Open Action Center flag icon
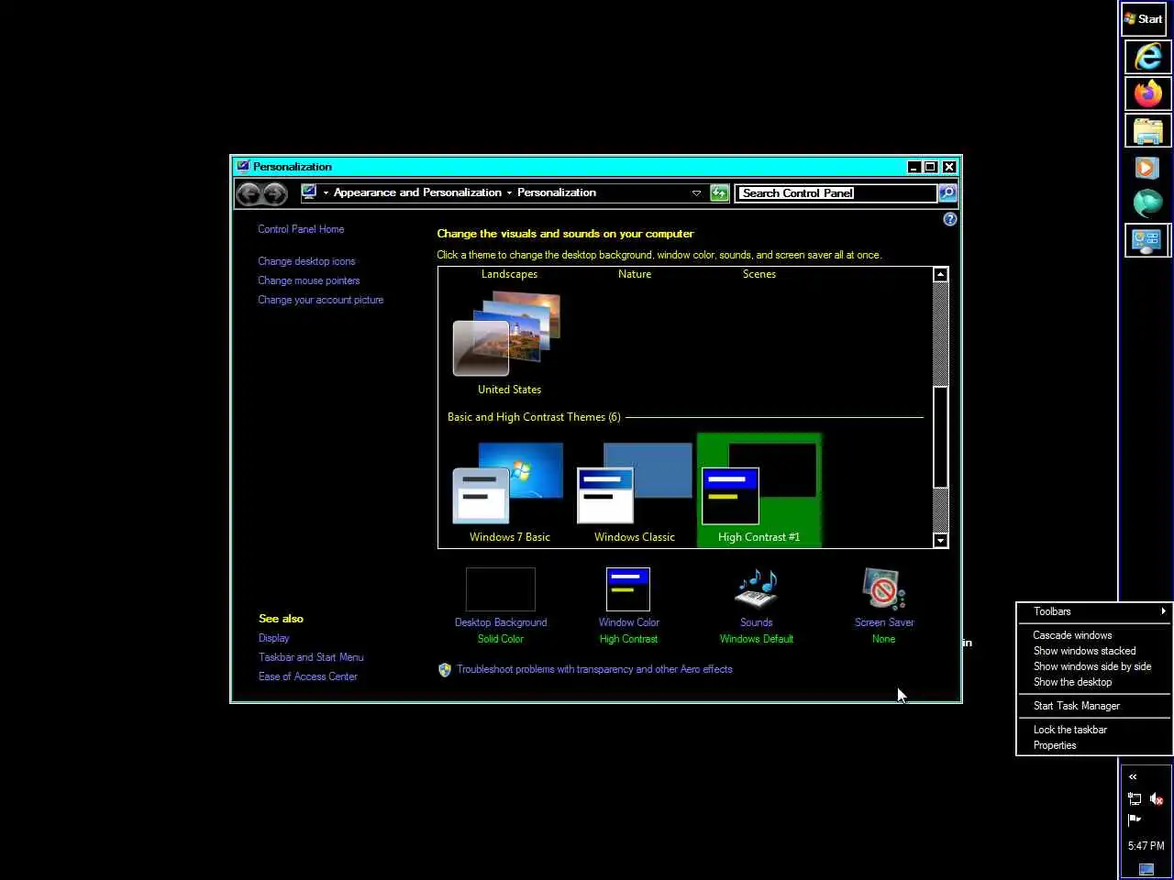Image resolution: width=1174 pixels, height=880 pixels. point(1135,819)
